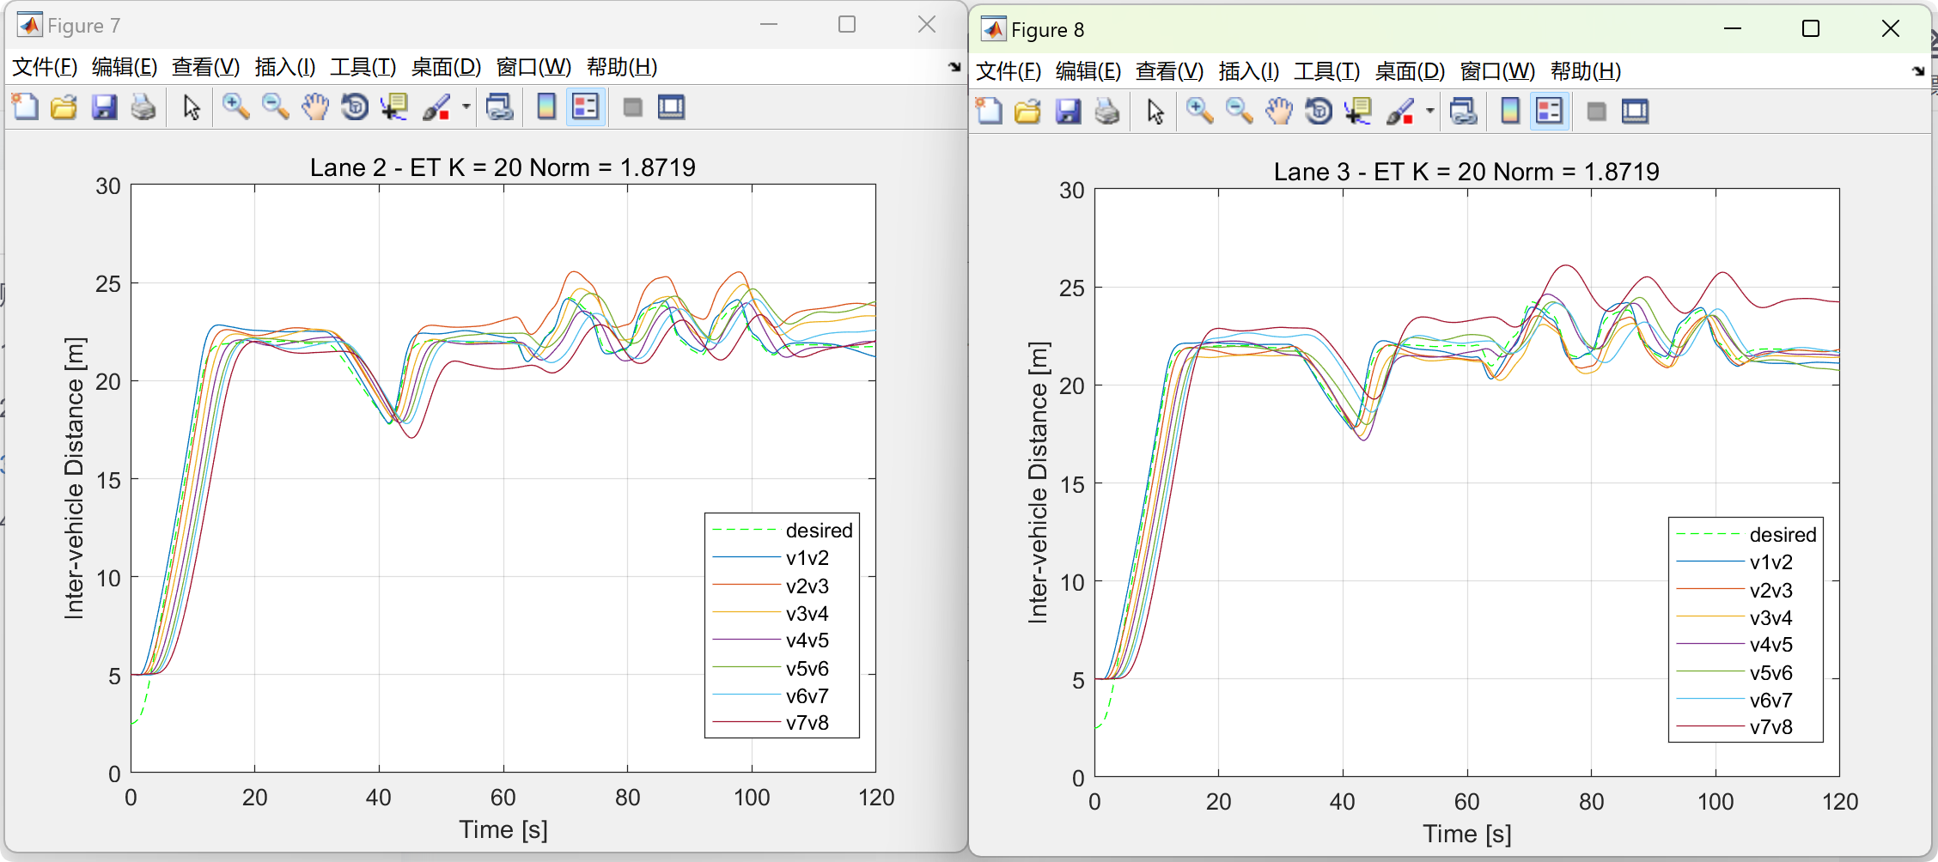Image resolution: width=1938 pixels, height=862 pixels.
Task: Click Brush data tool in Figure 7
Action: click(x=436, y=107)
